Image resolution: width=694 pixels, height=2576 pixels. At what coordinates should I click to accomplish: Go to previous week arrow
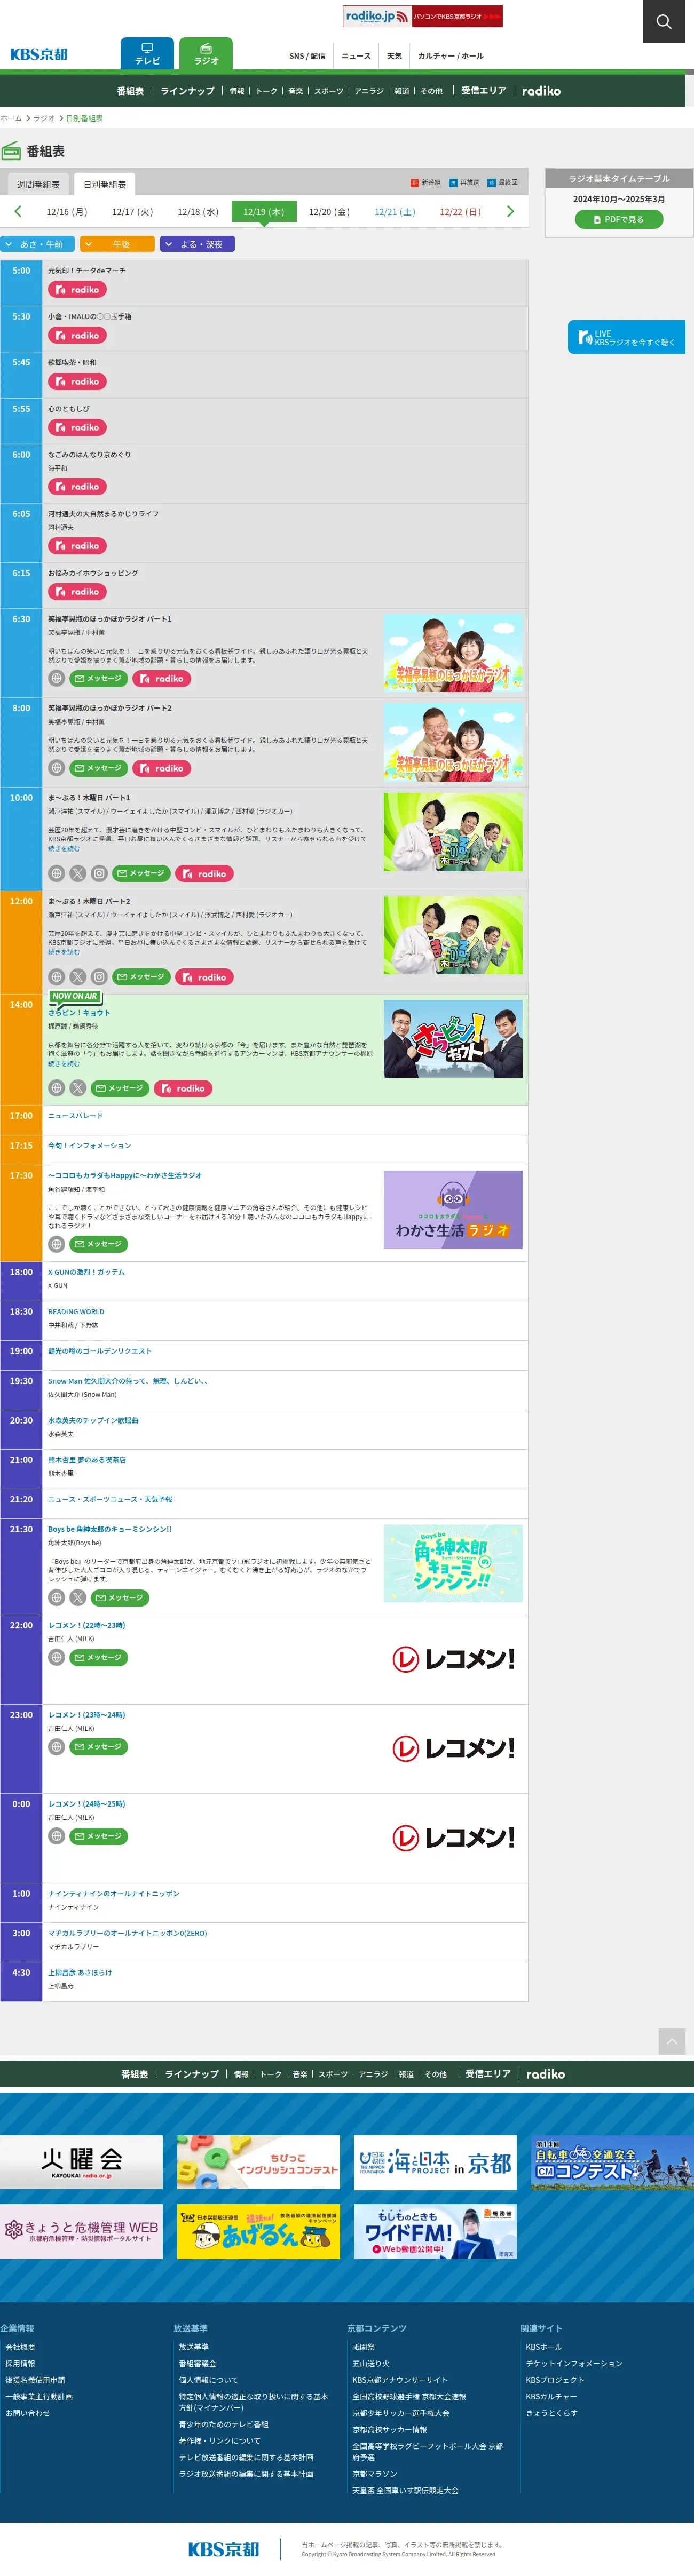tap(18, 211)
